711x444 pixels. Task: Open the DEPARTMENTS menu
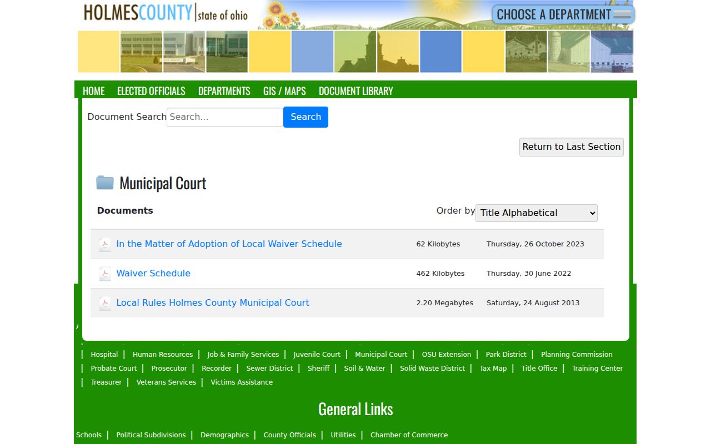point(224,91)
